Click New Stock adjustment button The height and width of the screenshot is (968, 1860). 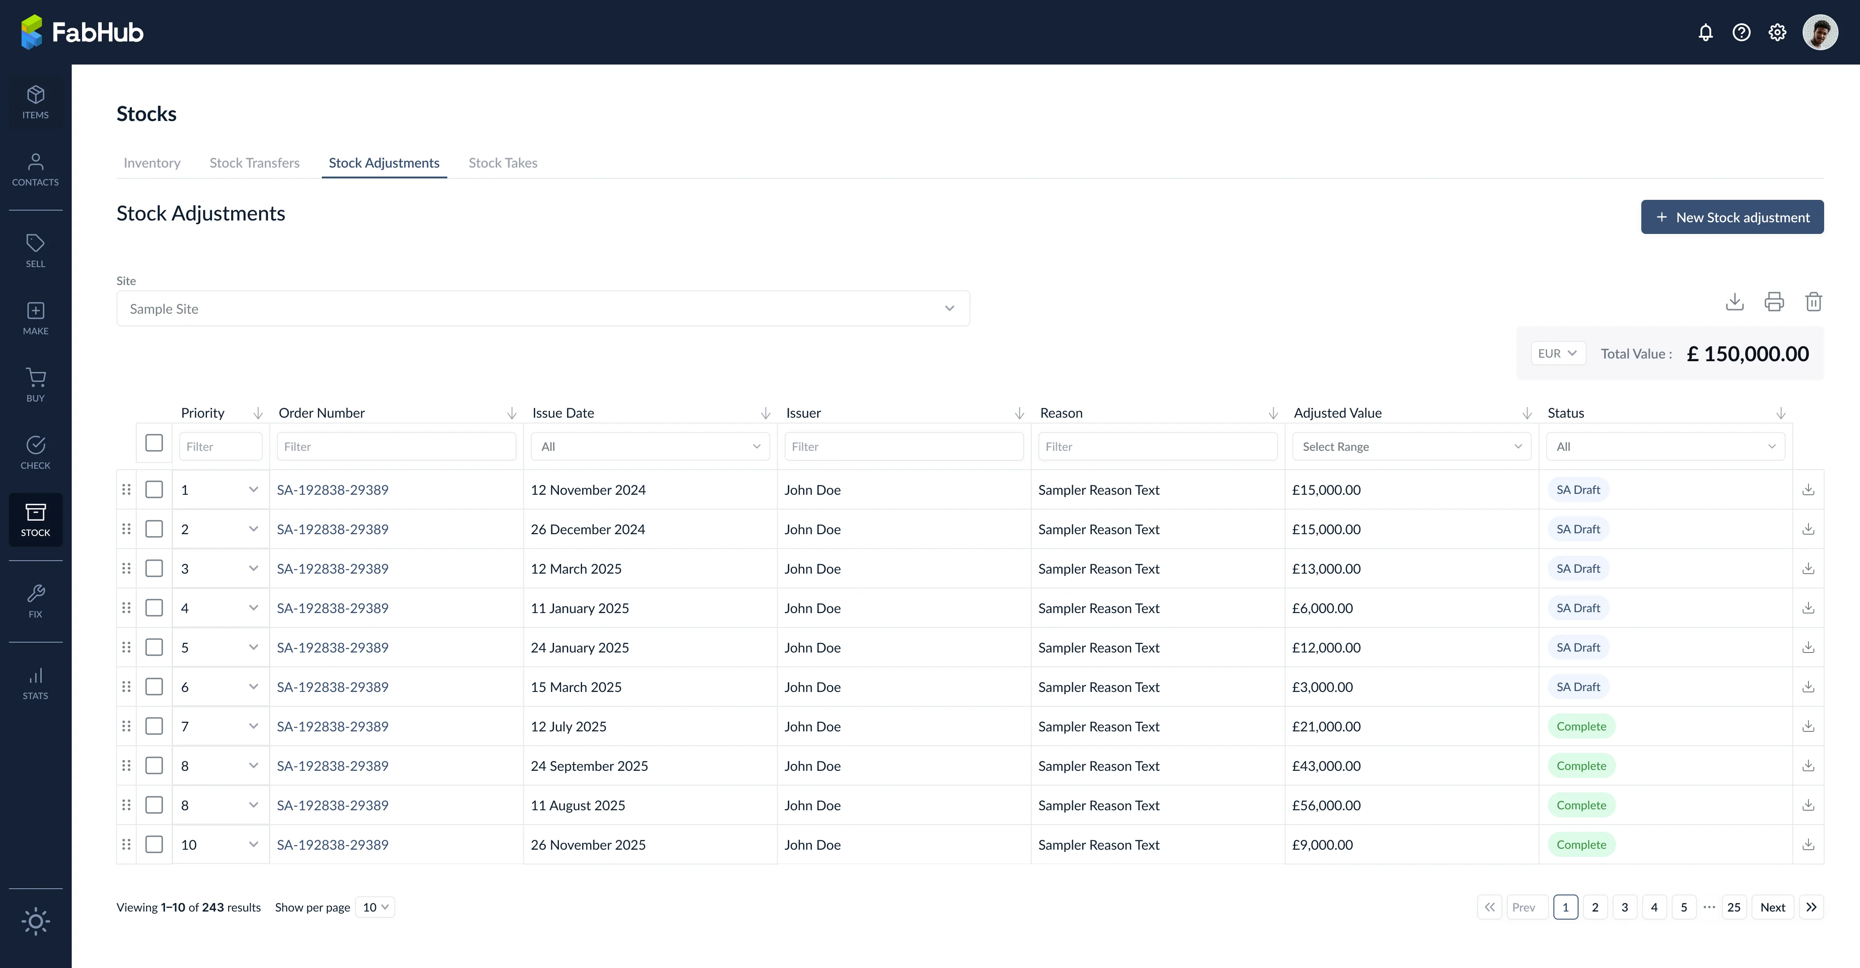tap(1732, 217)
